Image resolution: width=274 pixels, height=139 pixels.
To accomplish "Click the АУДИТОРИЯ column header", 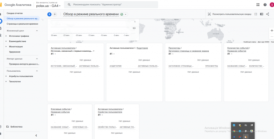I will pos(116,66).
